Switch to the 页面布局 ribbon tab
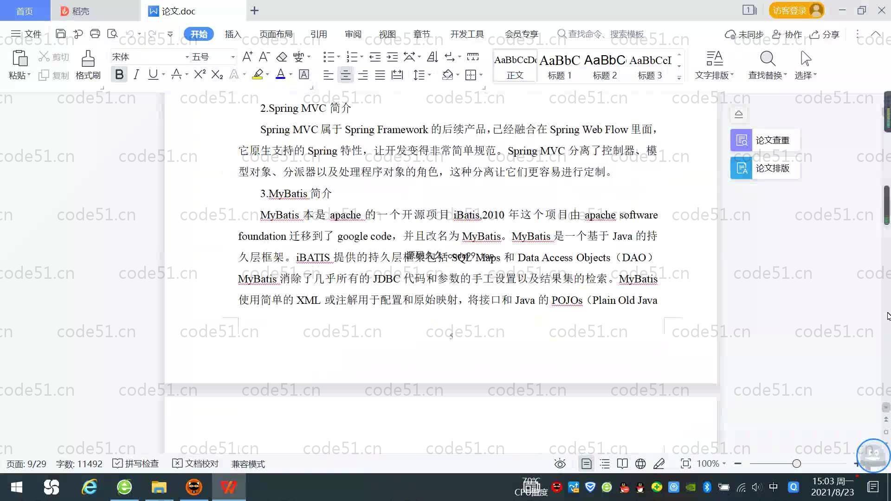Viewport: 891px width, 501px height. coord(276,34)
